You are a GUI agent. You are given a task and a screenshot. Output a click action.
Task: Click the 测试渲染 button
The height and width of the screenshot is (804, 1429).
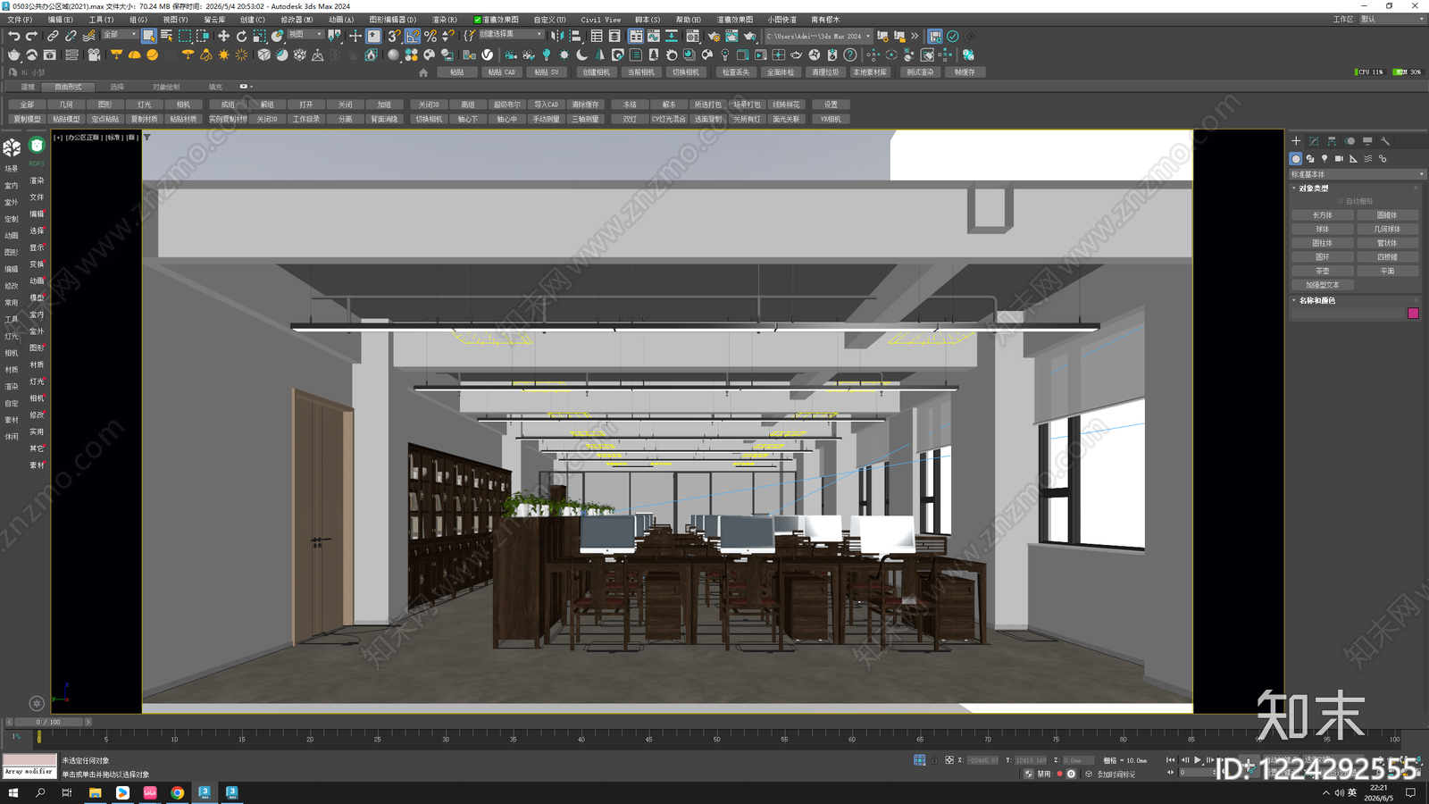tap(920, 72)
